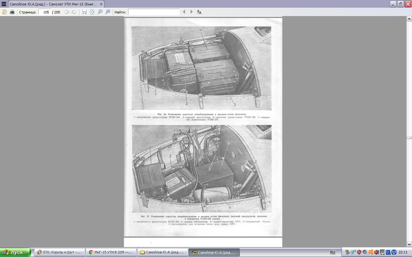The height and width of the screenshot is (257, 412).
Task: Switch to МиГ-15 УТИ Chrome taskbar window
Action: (111, 252)
